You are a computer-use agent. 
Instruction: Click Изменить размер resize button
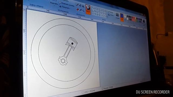pos(67,4)
